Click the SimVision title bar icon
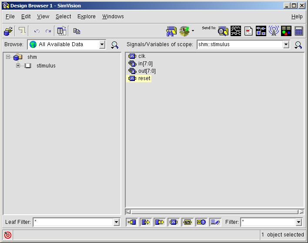 click(6, 6)
